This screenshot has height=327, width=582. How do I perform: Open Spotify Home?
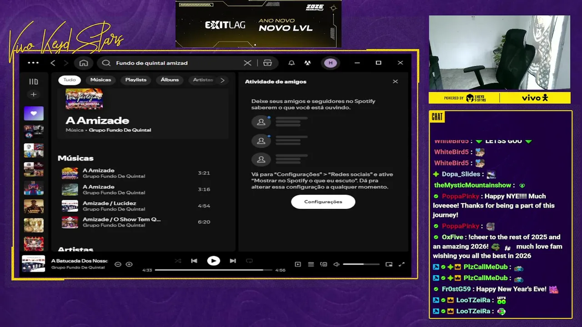click(x=84, y=63)
